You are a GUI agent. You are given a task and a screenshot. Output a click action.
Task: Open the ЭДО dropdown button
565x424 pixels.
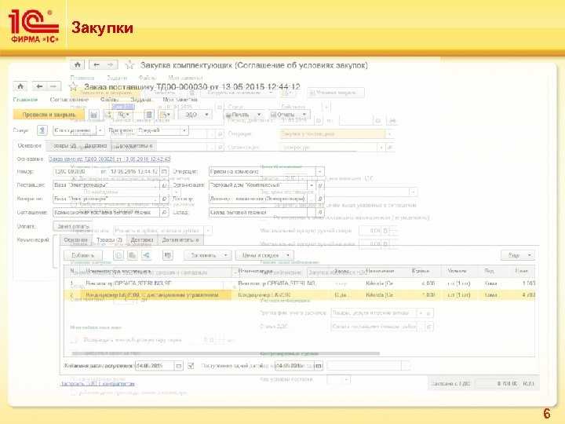point(197,115)
